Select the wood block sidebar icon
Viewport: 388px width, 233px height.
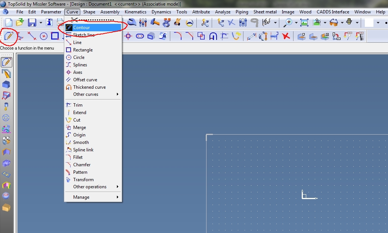6,208
